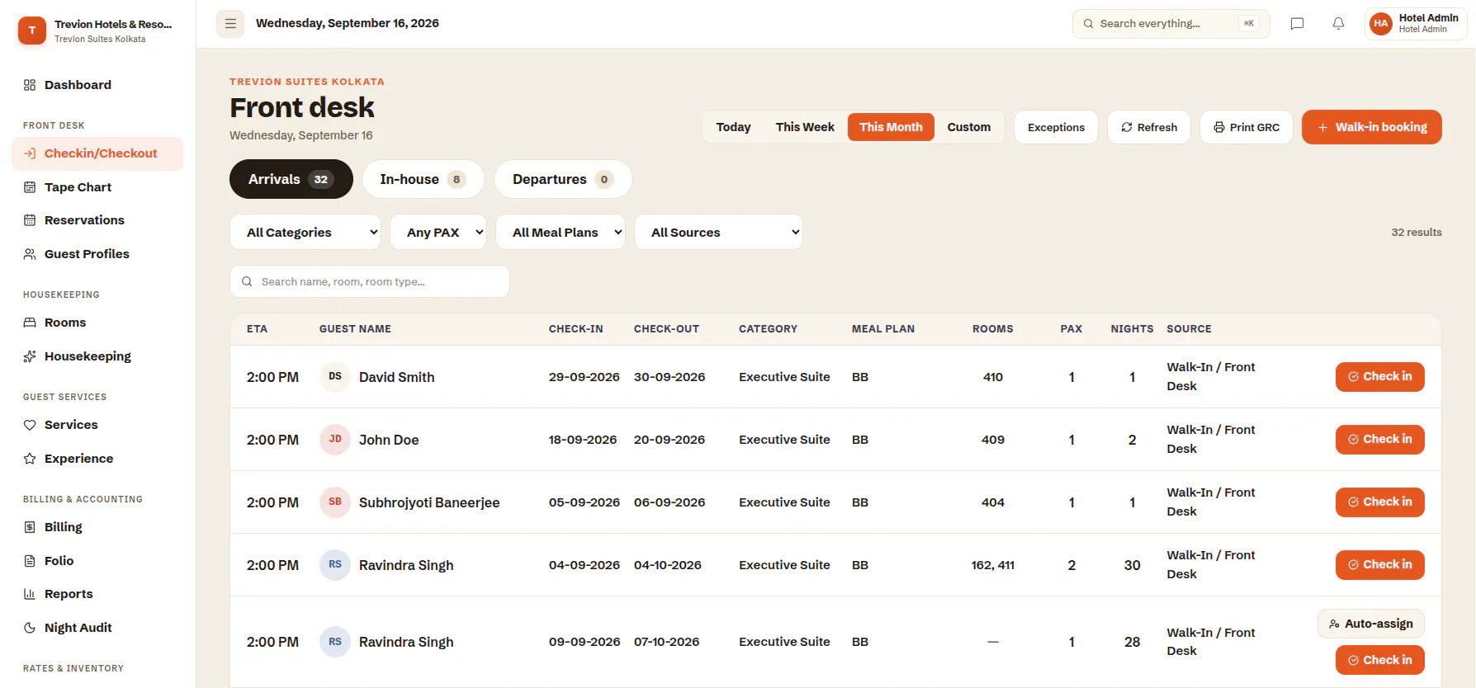
Task: Click the Search everything field
Action: pos(1171,24)
